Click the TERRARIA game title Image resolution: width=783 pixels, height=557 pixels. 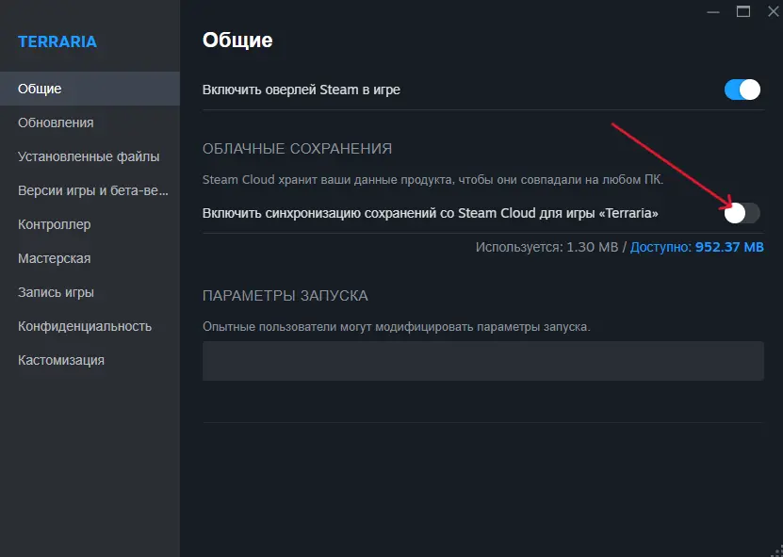(x=57, y=42)
